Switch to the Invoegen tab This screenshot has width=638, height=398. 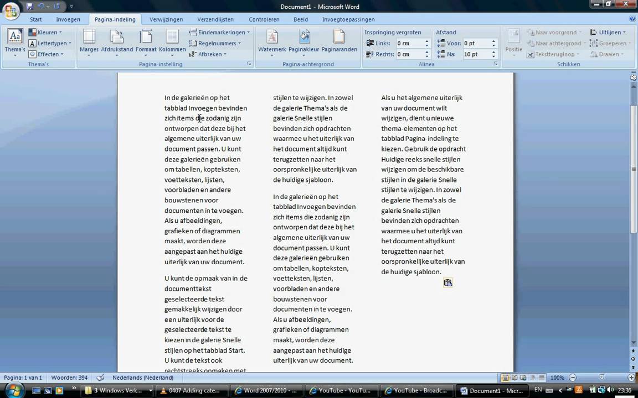tap(68, 19)
